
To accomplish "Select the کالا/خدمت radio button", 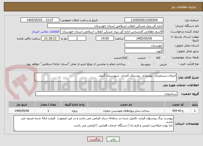I will pos(131,57).
